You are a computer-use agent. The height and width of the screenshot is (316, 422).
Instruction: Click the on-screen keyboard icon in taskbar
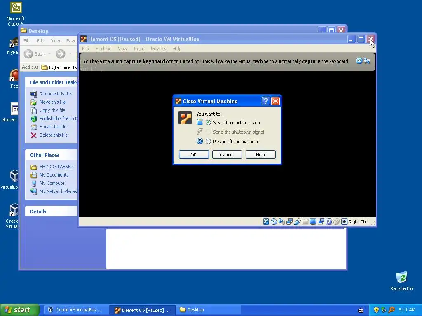click(361, 310)
